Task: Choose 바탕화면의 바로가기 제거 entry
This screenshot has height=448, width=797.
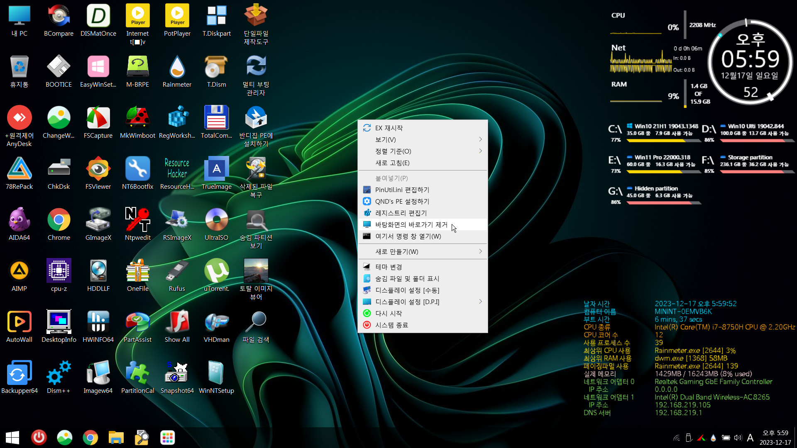Action: pyautogui.click(x=423, y=224)
